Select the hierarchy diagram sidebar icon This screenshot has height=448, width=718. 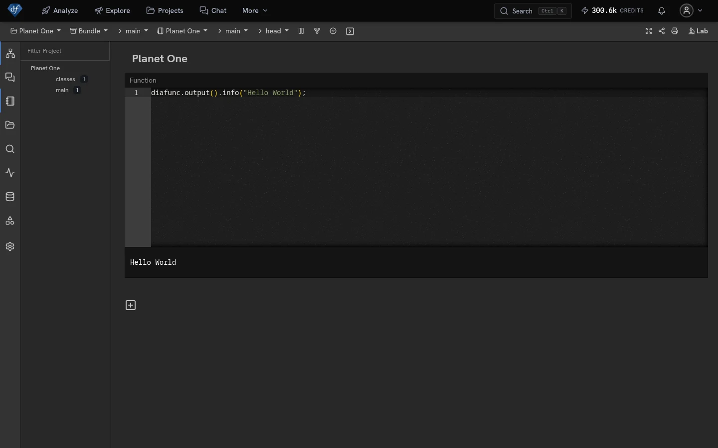pyautogui.click(x=10, y=53)
